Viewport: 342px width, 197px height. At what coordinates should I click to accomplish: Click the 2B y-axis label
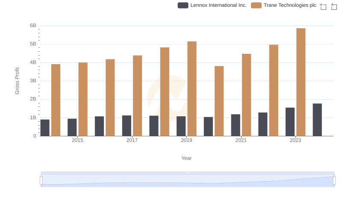click(x=33, y=99)
